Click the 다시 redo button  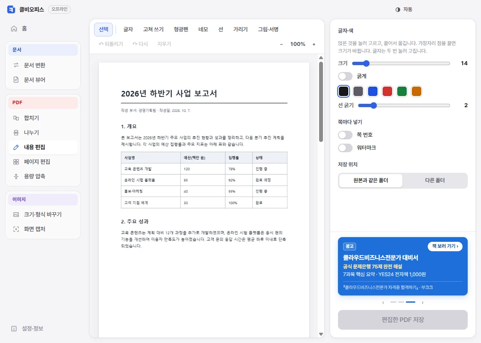(x=140, y=44)
